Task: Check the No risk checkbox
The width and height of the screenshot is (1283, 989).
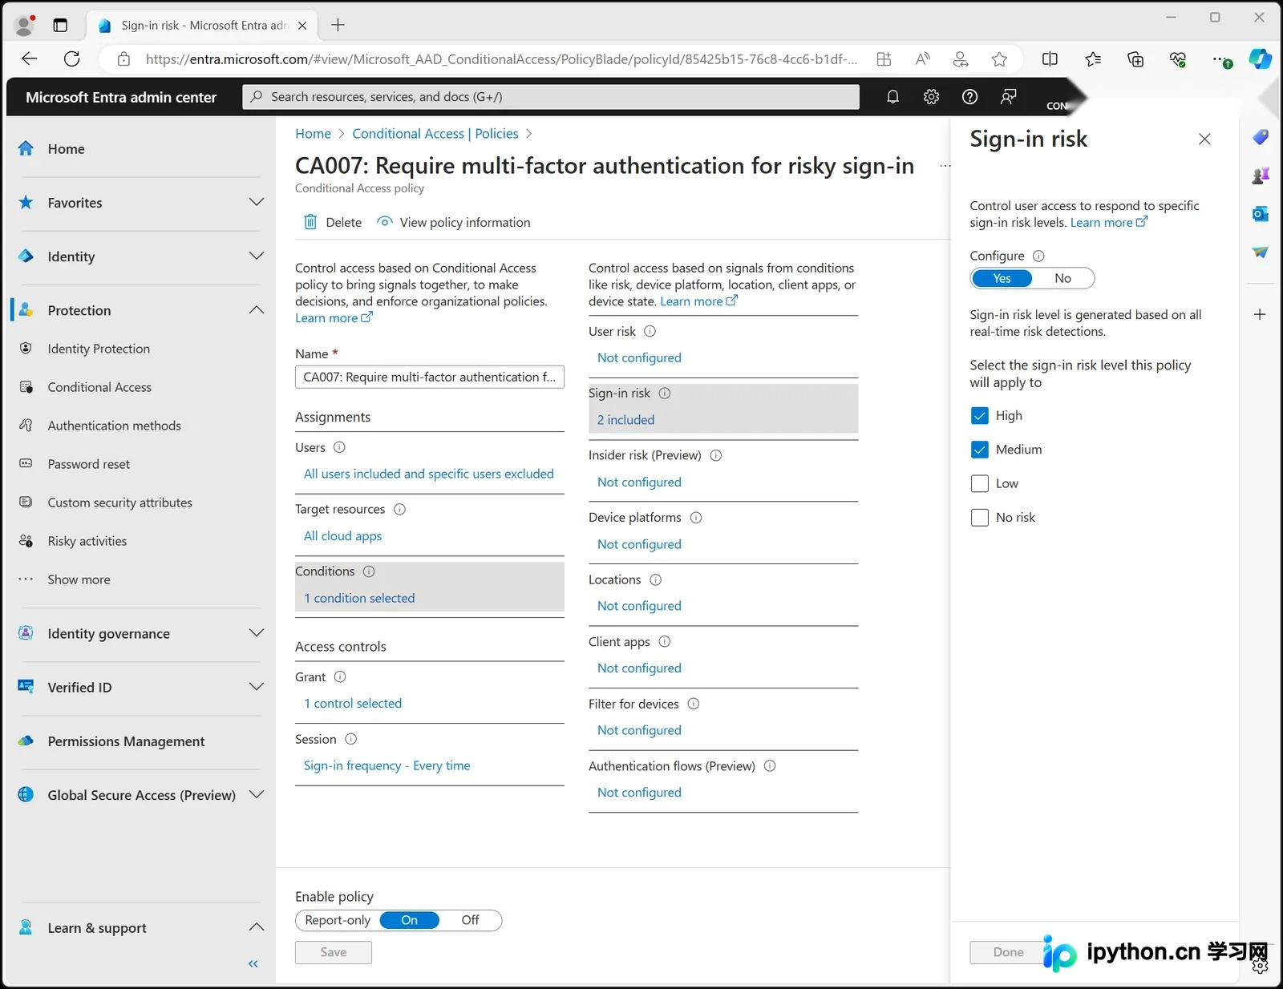Action: (x=979, y=518)
